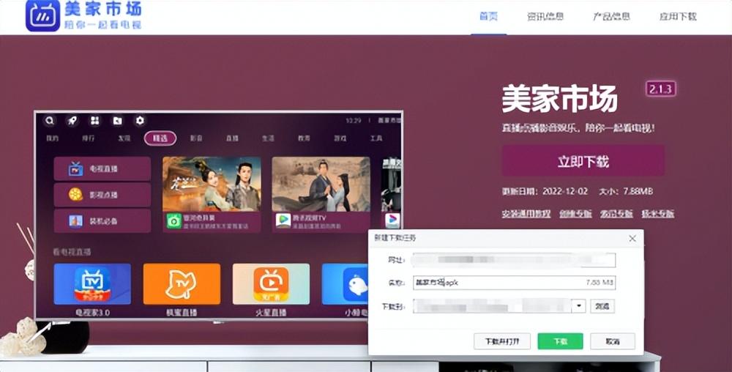The image size is (732, 372).
Task: Expand the 下载到 path dropdown arrow
Action: tap(579, 306)
